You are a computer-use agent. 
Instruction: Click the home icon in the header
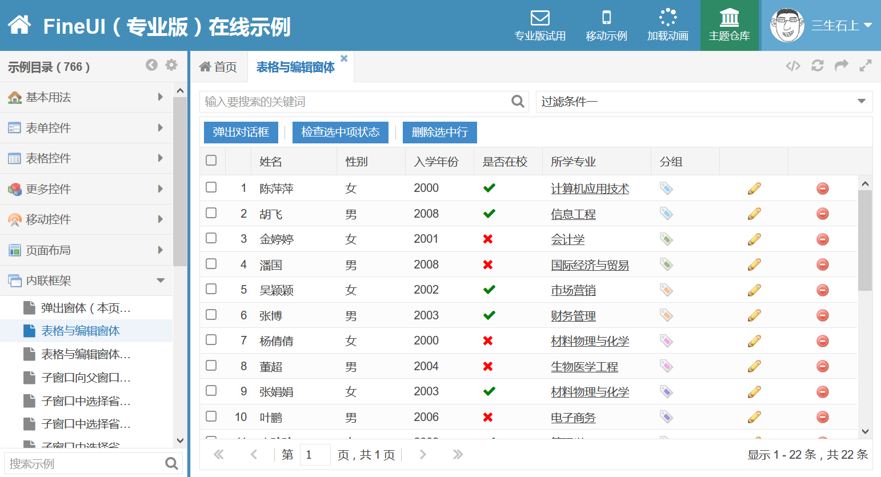click(x=19, y=25)
